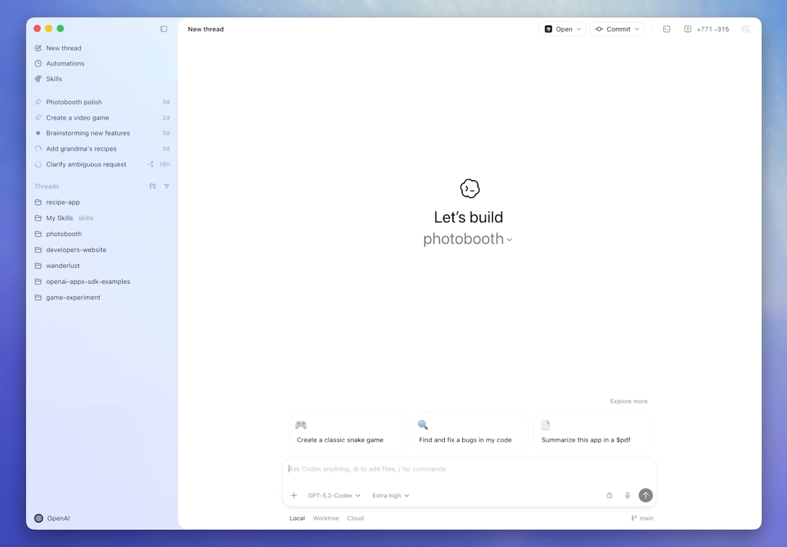Open the filter icon beside Threads
The width and height of the screenshot is (787, 547).
point(167,186)
